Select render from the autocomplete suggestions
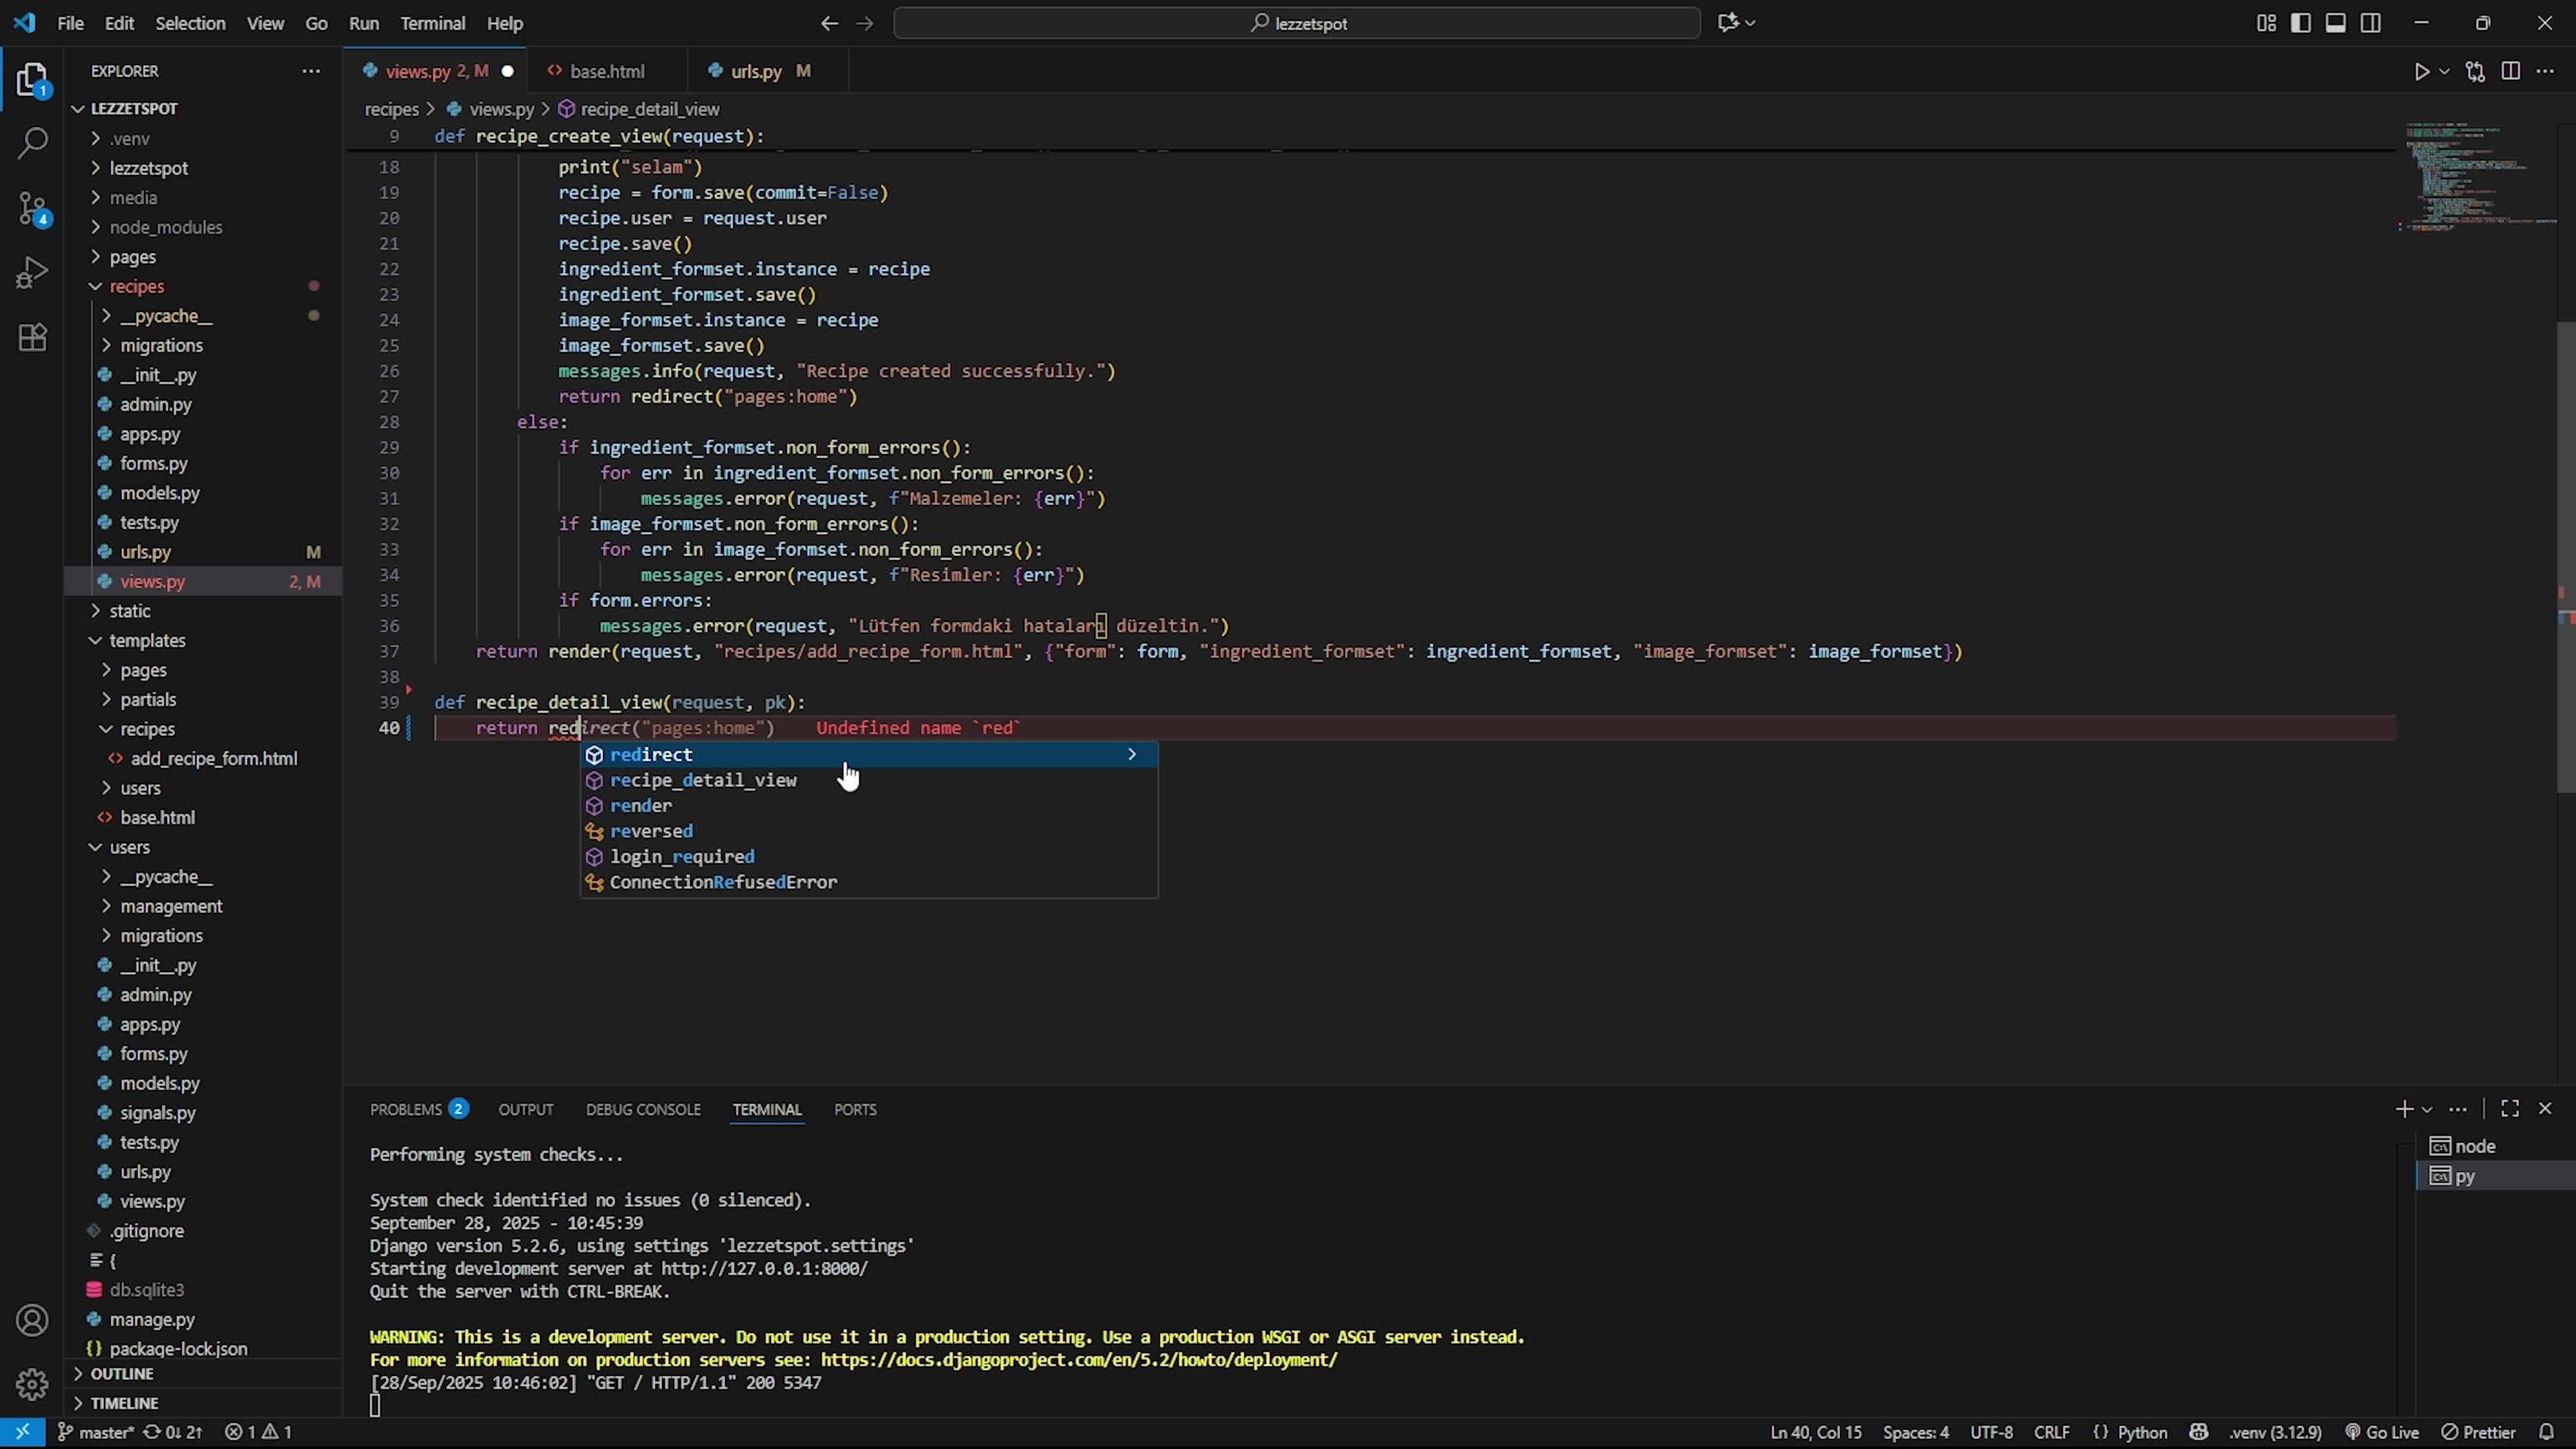This screenshot has width=2576, height=1449. (x=641, y=805)
